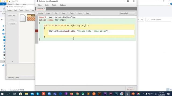Open Zoom from the taskbar

(x=49, y=94)
